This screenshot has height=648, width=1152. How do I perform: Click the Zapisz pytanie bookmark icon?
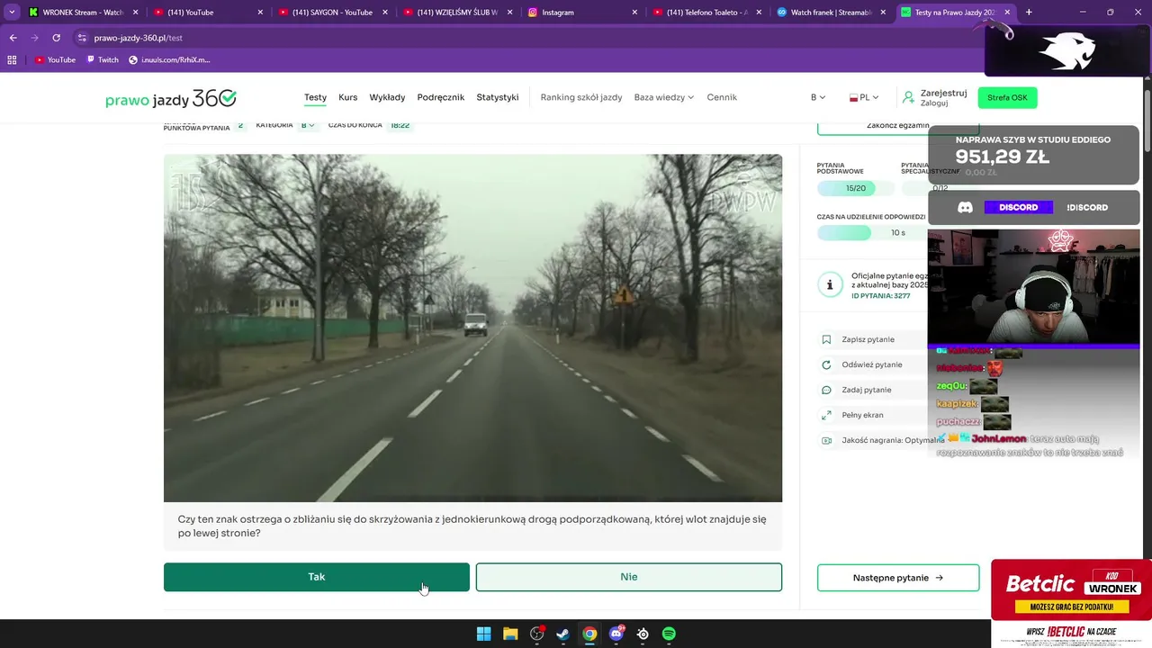coord(826,339)
